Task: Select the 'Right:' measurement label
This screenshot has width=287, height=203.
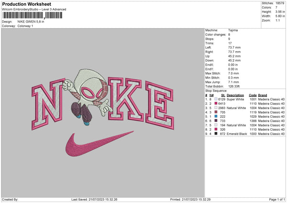Action: coord(209,52)
